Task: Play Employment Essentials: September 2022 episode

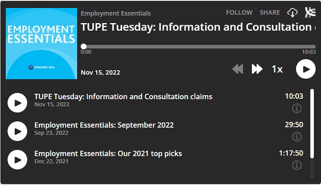Action: pyautogui.click(x=18, y=131)
